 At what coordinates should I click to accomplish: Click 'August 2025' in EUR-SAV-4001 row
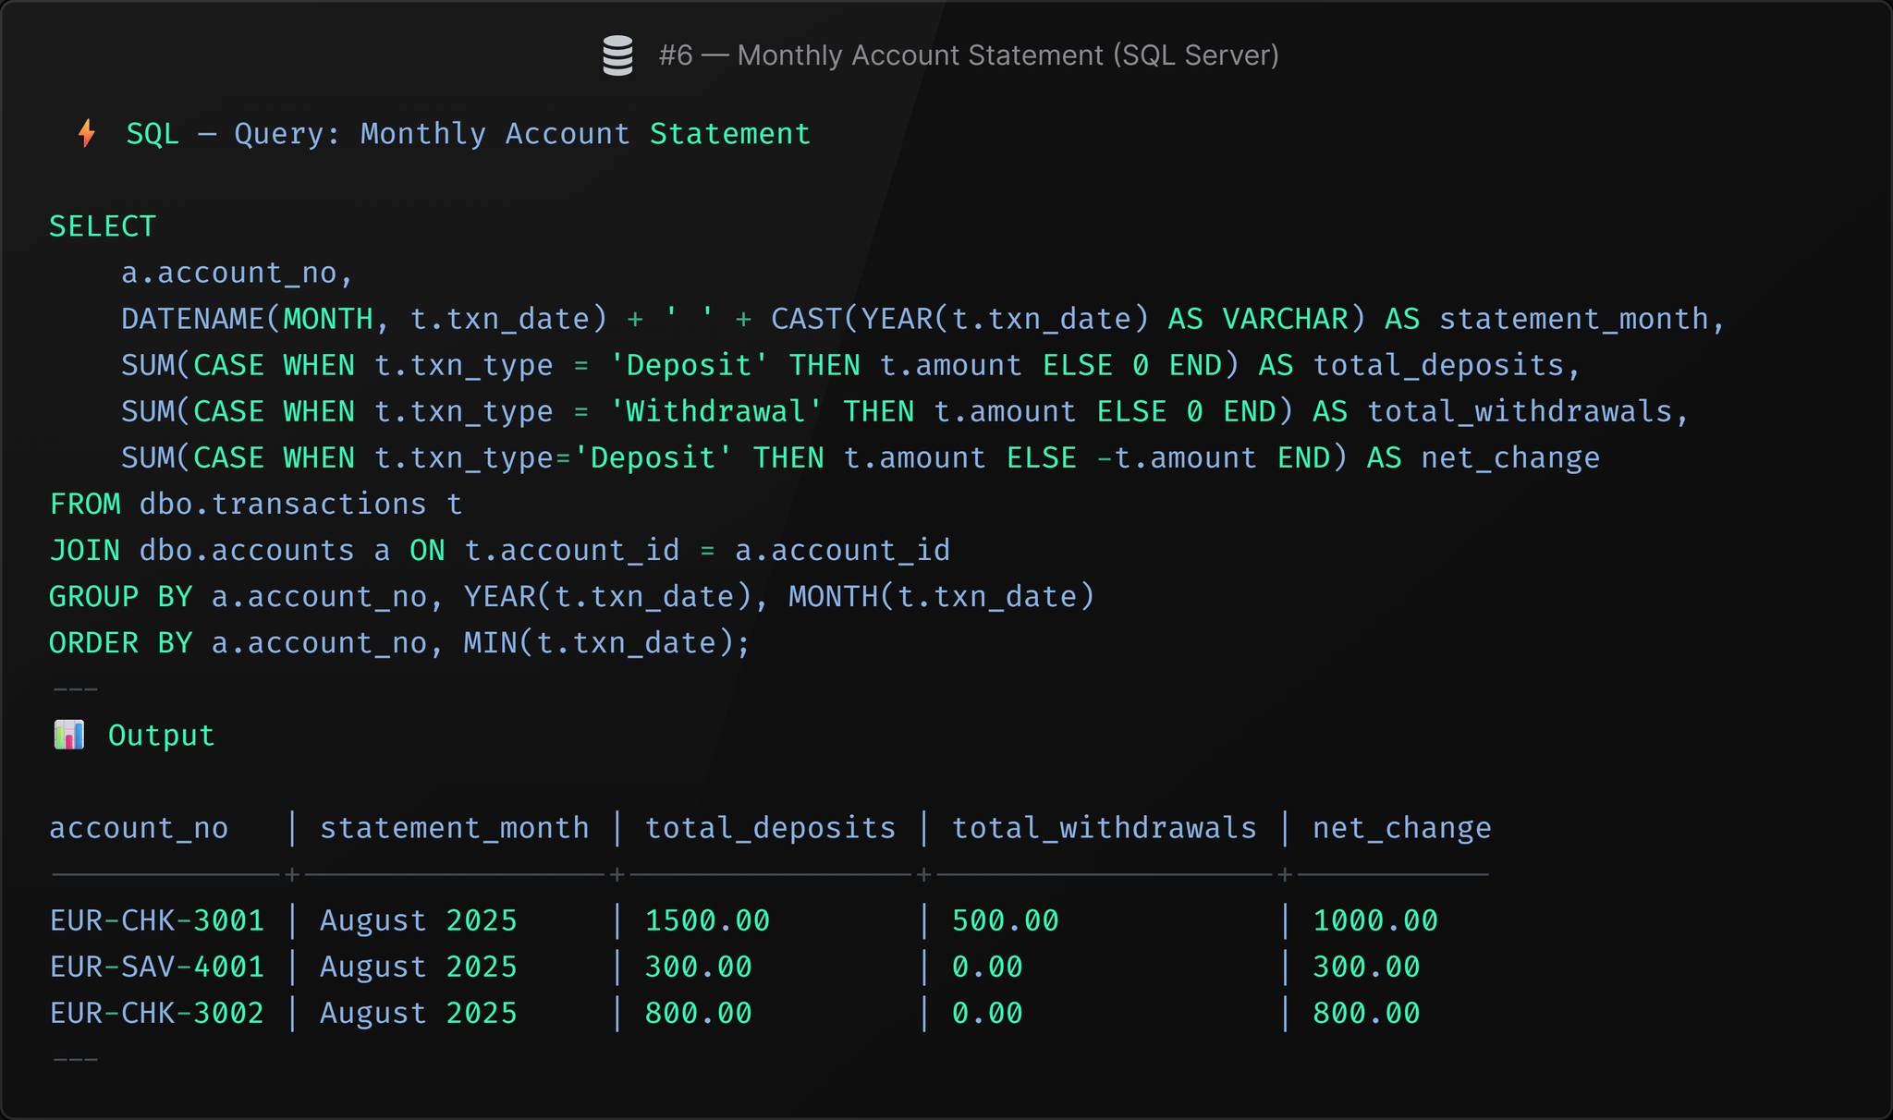[419, 967]
